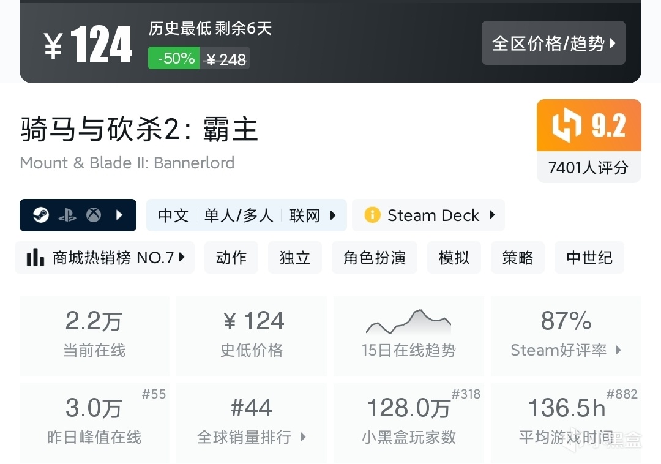Click the Xbox platform icon
Screen dimensions: 661x464
pyautogui.click(x=94, y=215)
